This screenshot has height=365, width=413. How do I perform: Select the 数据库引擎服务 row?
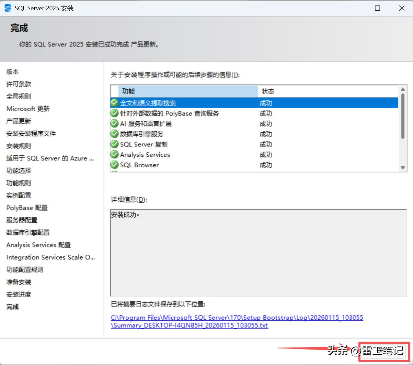(x=254, y=134)
